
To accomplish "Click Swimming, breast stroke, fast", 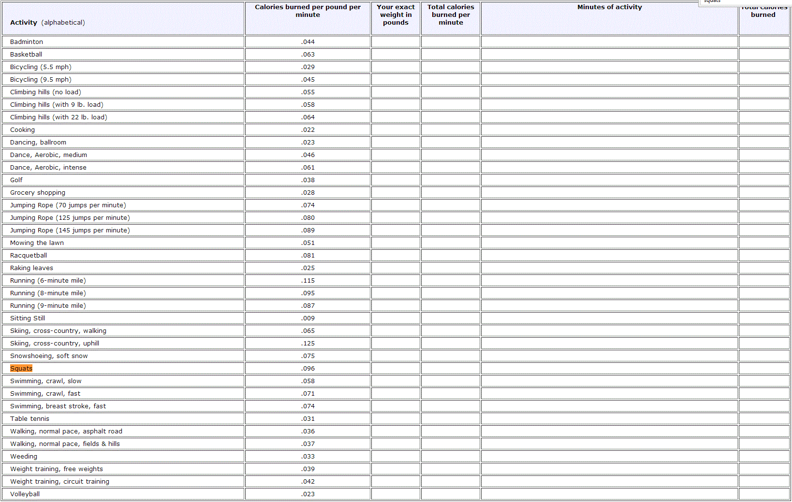I will point(58,406).
